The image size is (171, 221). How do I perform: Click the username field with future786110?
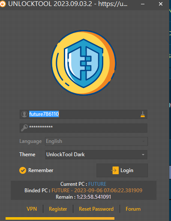point(84,114)
